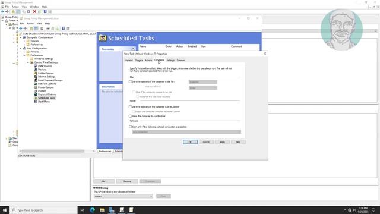The height and width of the screenshot is (214, 380).
Task: Select Regional Options icon in the tree
Action: point(36,95)
